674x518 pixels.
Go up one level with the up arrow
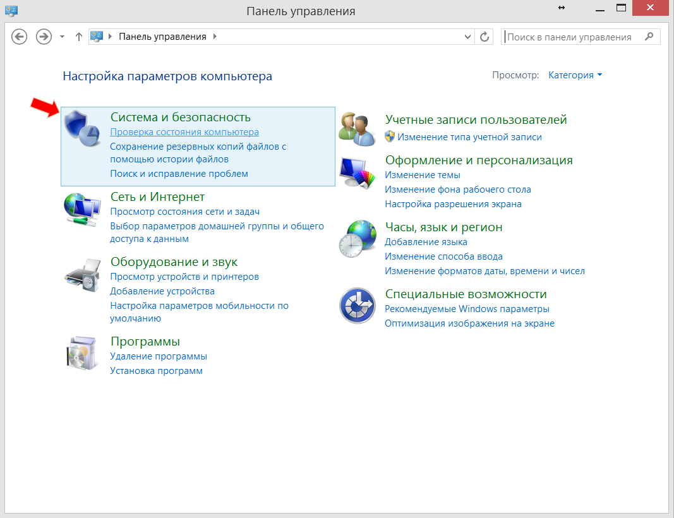coord(79,37)
